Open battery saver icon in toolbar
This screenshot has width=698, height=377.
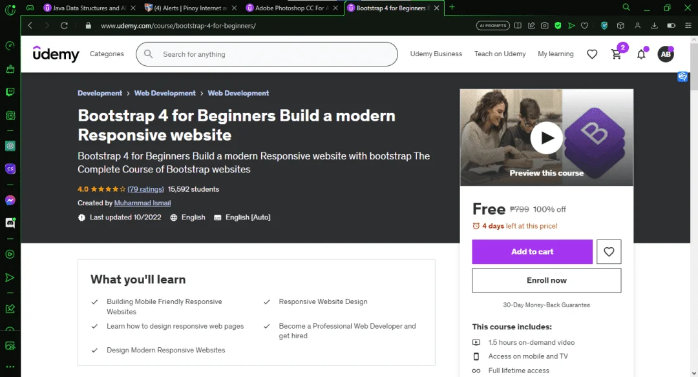[x=671, y=25]
